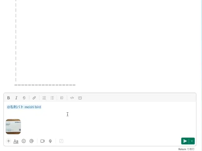Open the emoji picker

[x=24, y=141]
